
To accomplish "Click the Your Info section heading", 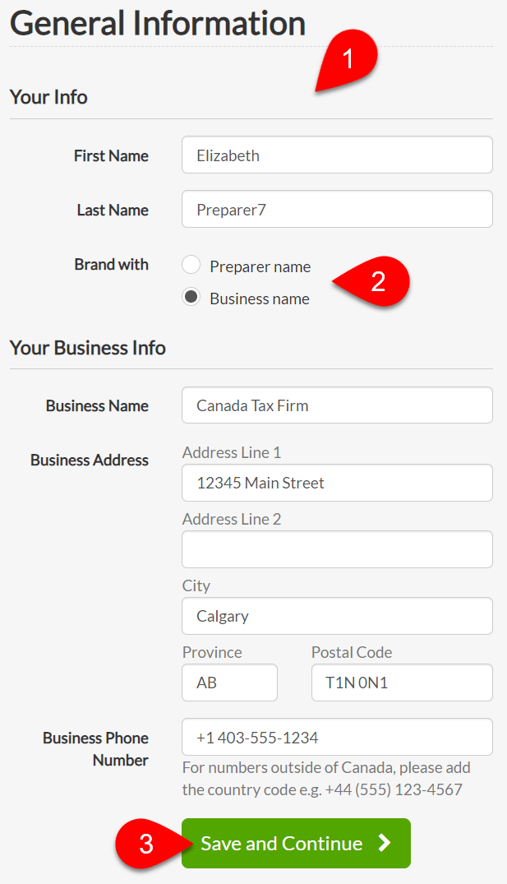I will [x=48, y=97].
